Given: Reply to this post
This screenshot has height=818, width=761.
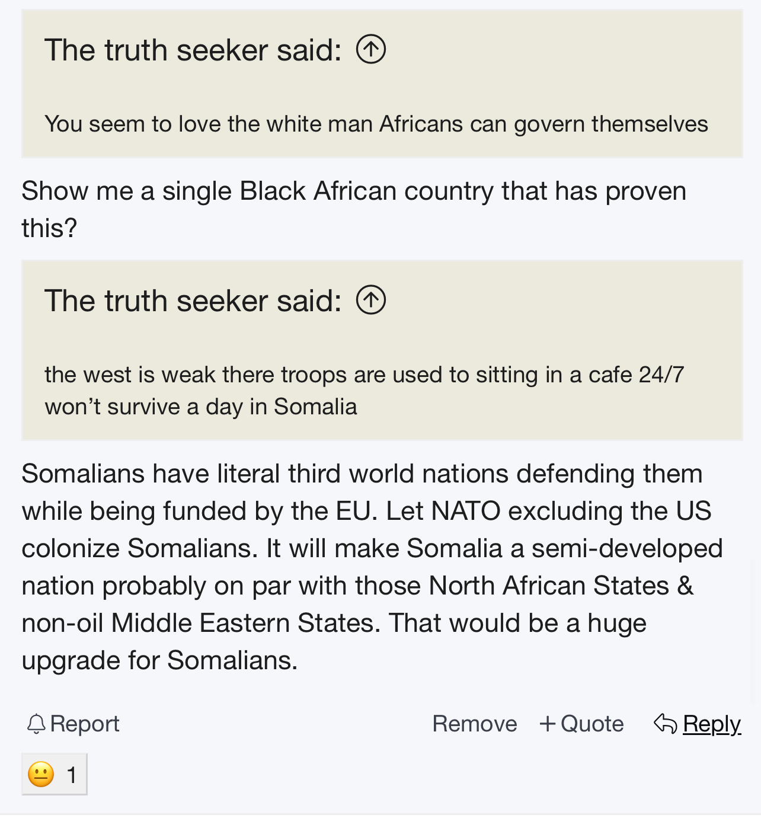Looking at the screenshot, I should [698, 724].
